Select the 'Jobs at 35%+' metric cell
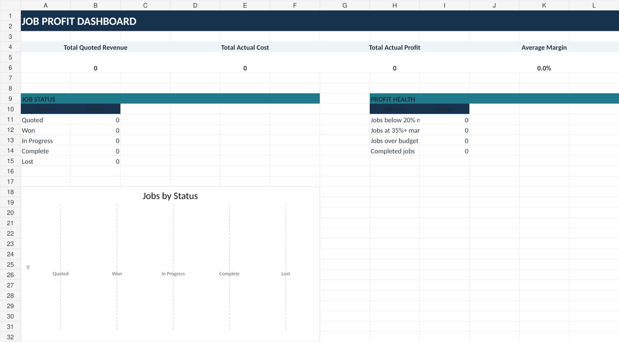 (x=395, y=130)
